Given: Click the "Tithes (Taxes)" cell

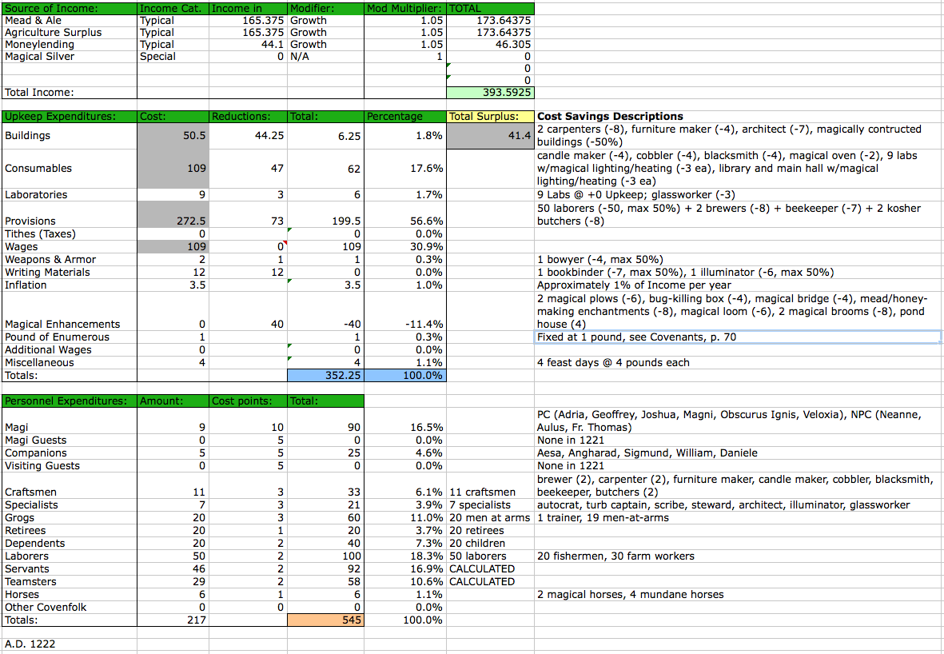Looking at the screenshot, I should point(70,234).
